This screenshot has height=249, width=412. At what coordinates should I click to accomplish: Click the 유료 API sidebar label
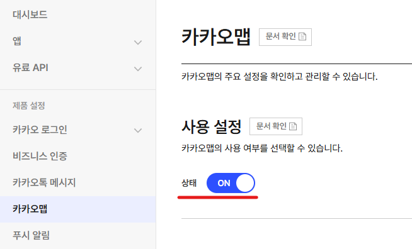tap(30, 68)
